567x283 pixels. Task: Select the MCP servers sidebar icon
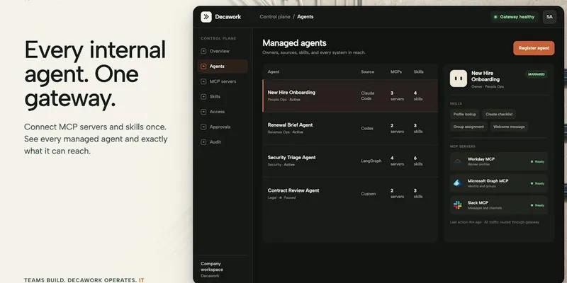(203, 81)
